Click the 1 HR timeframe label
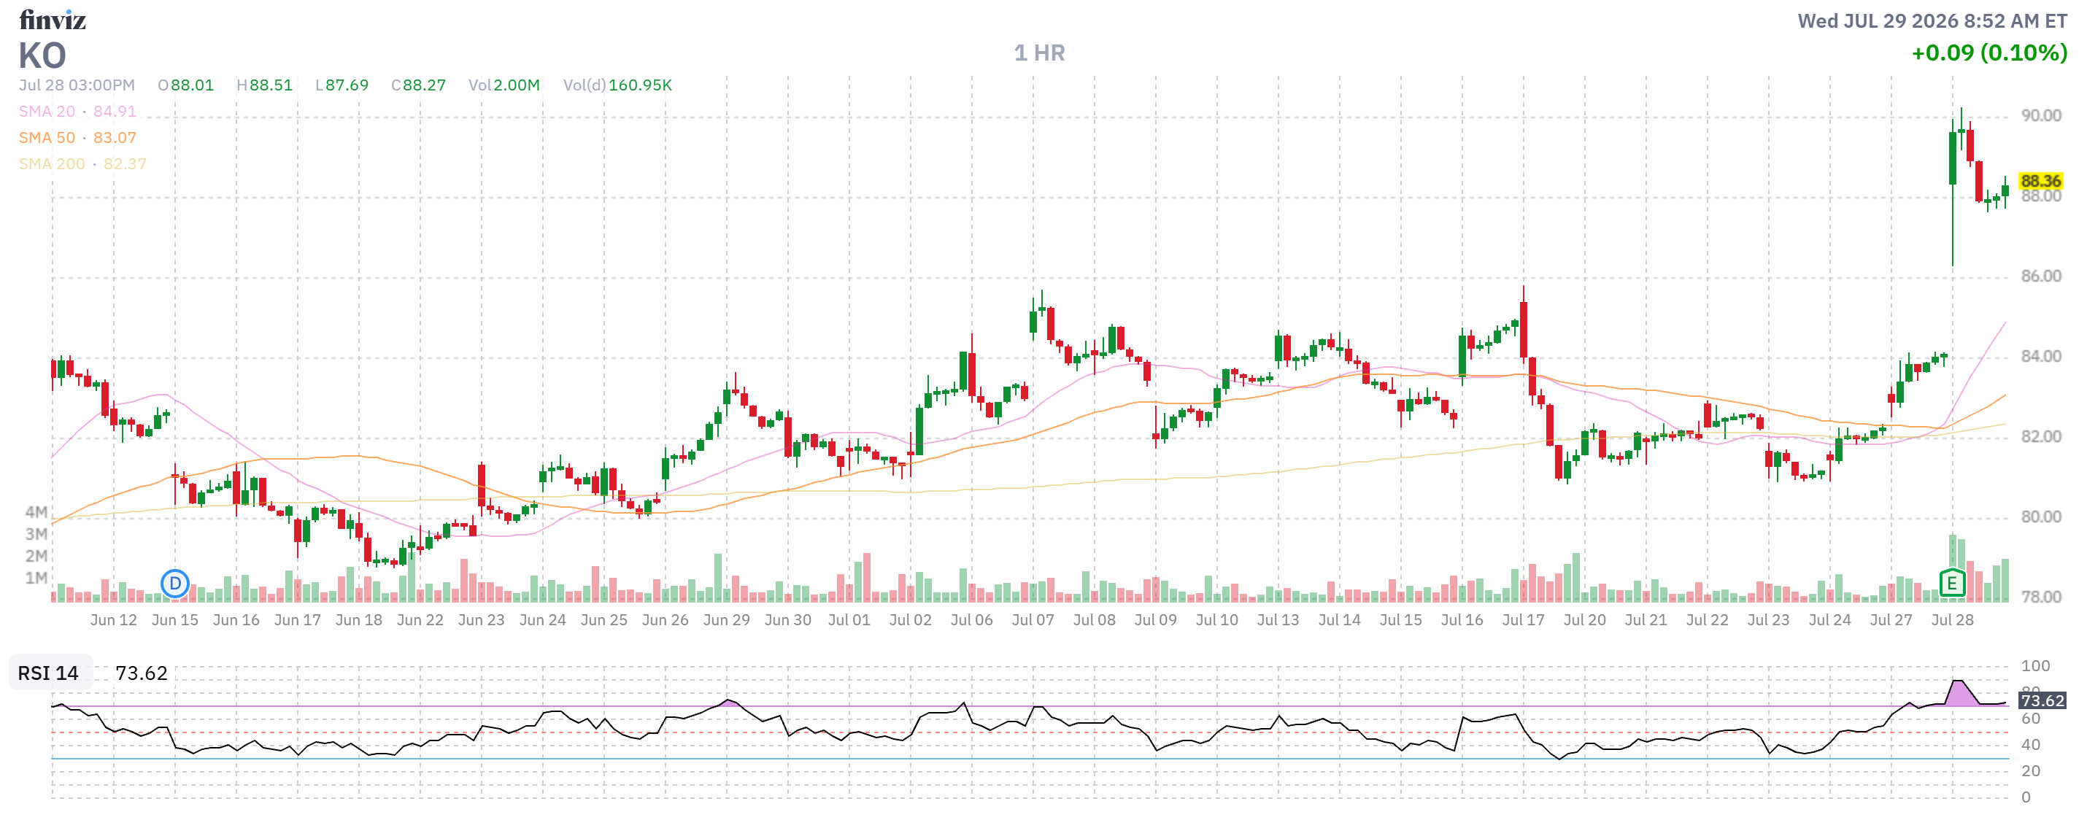 click(x=1039, y=53)
